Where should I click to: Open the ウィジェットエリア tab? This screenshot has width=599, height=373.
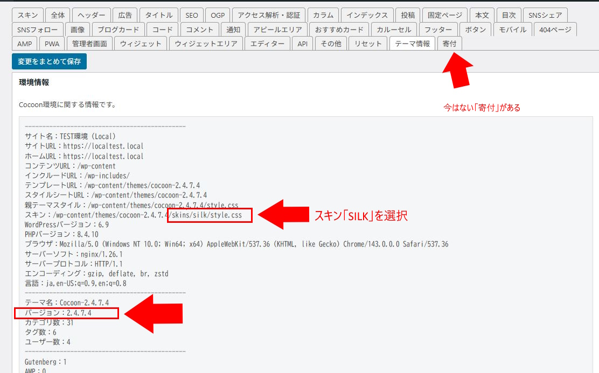[206, 44]
